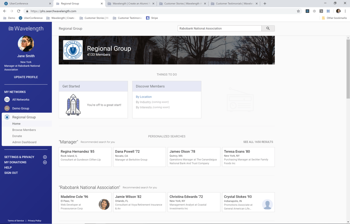The width and height of the screenshot is (350, 224).
Task: Click the HELP link
Action: 8,167
